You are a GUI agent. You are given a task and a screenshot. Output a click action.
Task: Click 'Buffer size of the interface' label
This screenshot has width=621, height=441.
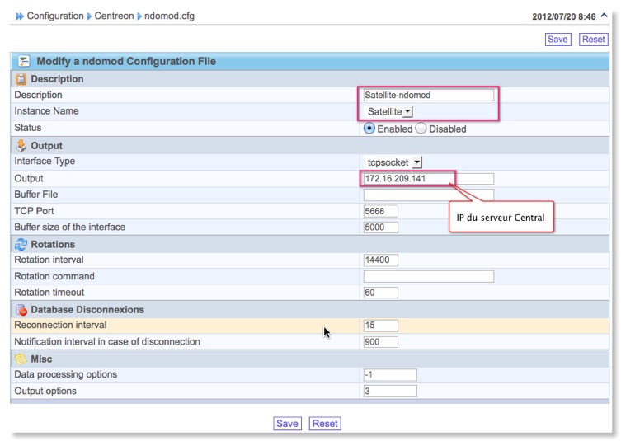click(x=70, y=227)
